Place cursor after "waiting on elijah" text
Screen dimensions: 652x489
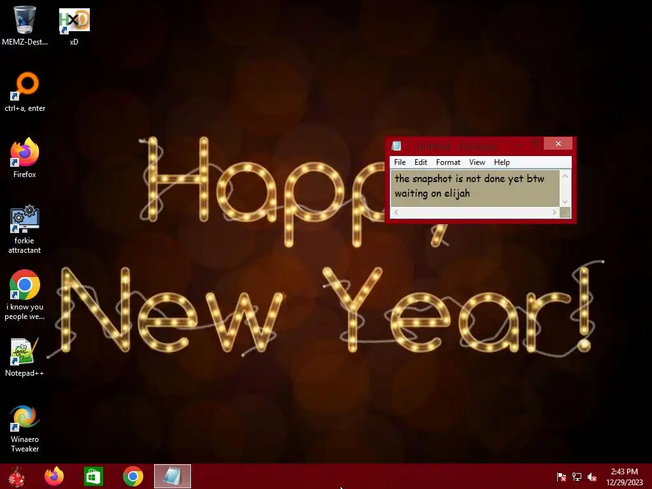point(472,194)
